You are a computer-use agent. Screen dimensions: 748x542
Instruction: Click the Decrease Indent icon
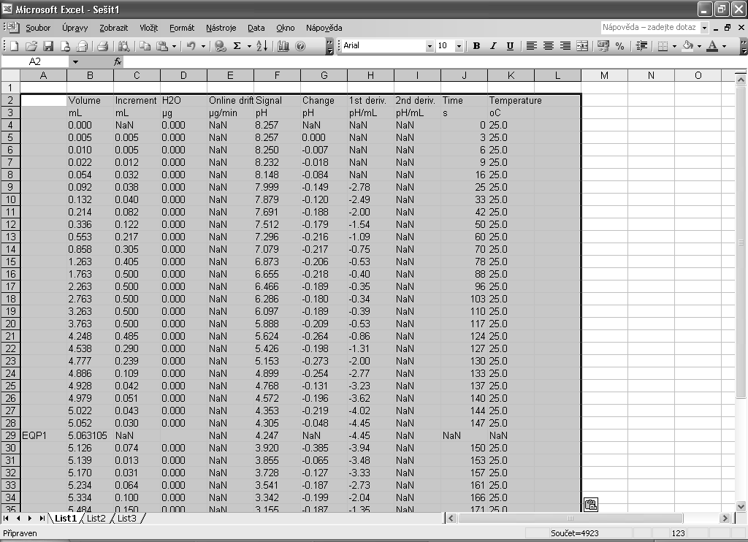coord(641,46)
